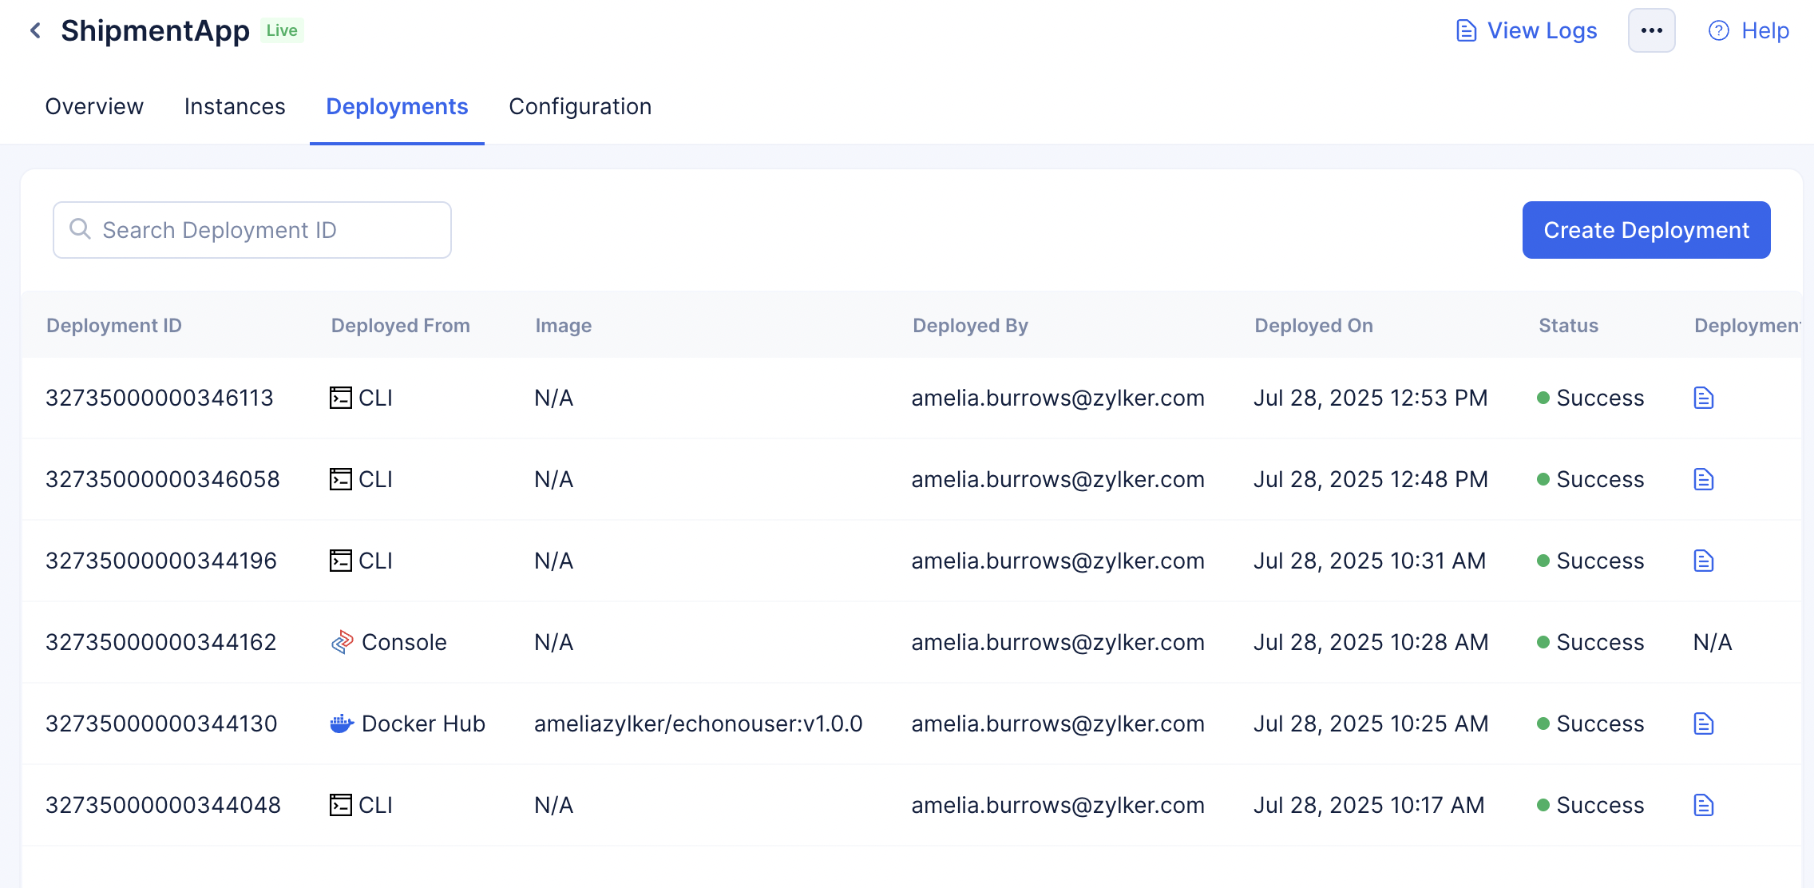Click the Status column header
The height and width of the screenshot is (888, 1814).
tap(1568, 326)
